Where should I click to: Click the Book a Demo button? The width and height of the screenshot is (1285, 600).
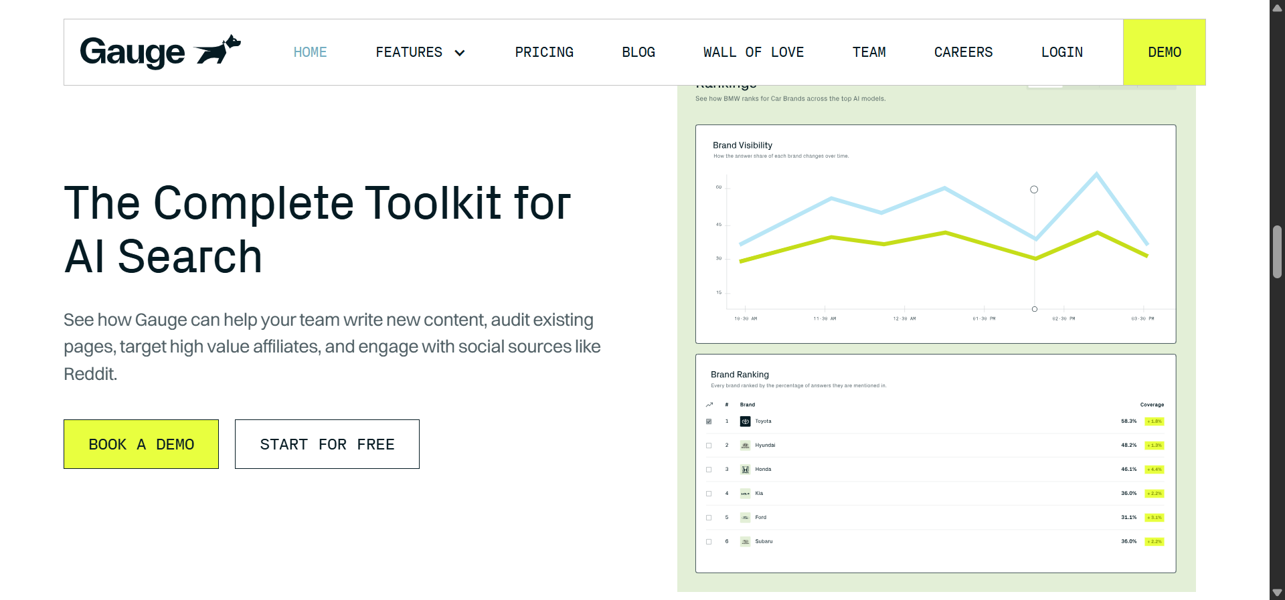(x=141, y=444)
